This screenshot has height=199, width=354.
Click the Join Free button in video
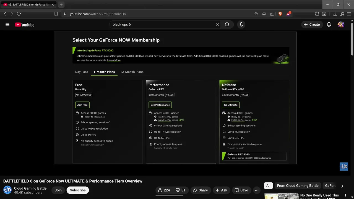tap(82, 105)
